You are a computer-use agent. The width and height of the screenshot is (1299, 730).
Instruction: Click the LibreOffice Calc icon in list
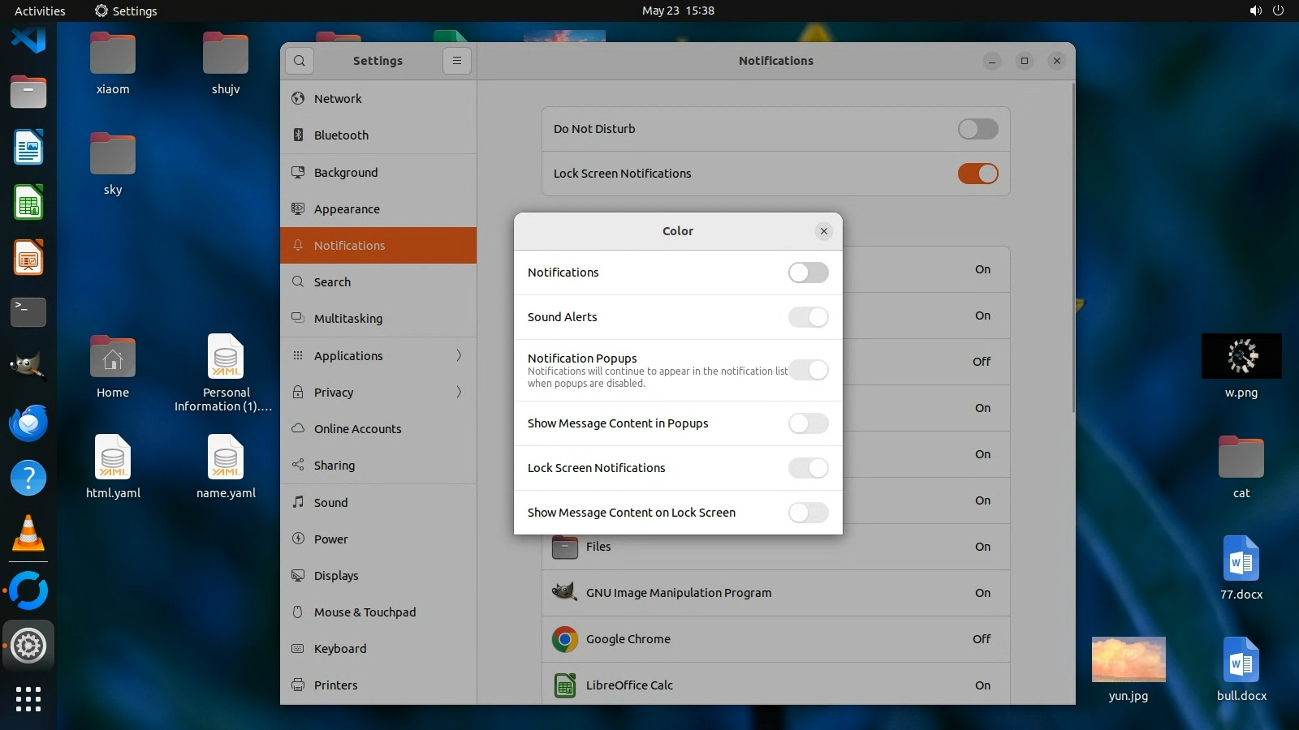click(564, 685)
